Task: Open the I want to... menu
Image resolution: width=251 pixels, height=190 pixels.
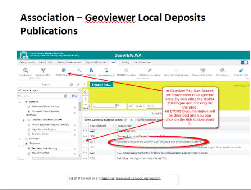Action: (102, 85)
